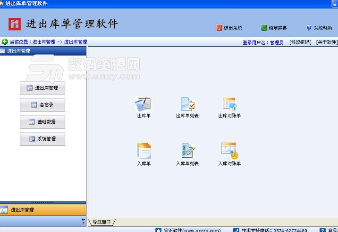Click the 系统帮助 shield icon
The image size is (338, 232).
click(x=309, y=28)
